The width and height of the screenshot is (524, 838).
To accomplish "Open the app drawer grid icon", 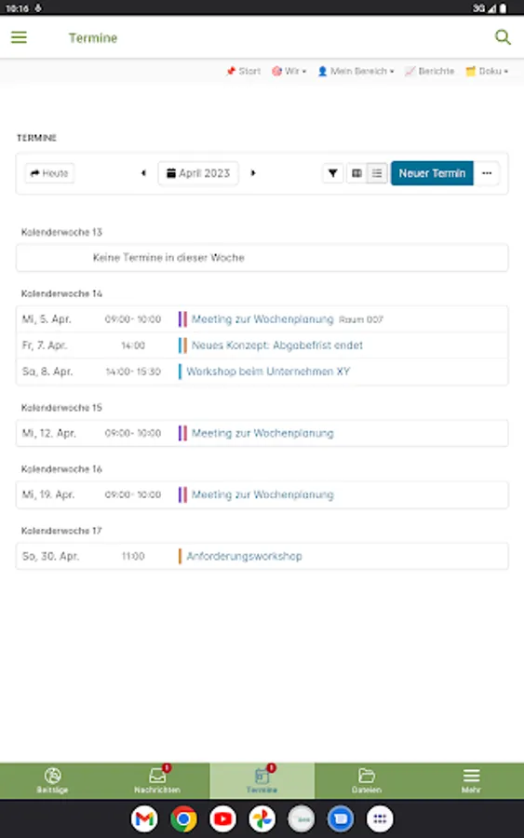I will point(380,818).
